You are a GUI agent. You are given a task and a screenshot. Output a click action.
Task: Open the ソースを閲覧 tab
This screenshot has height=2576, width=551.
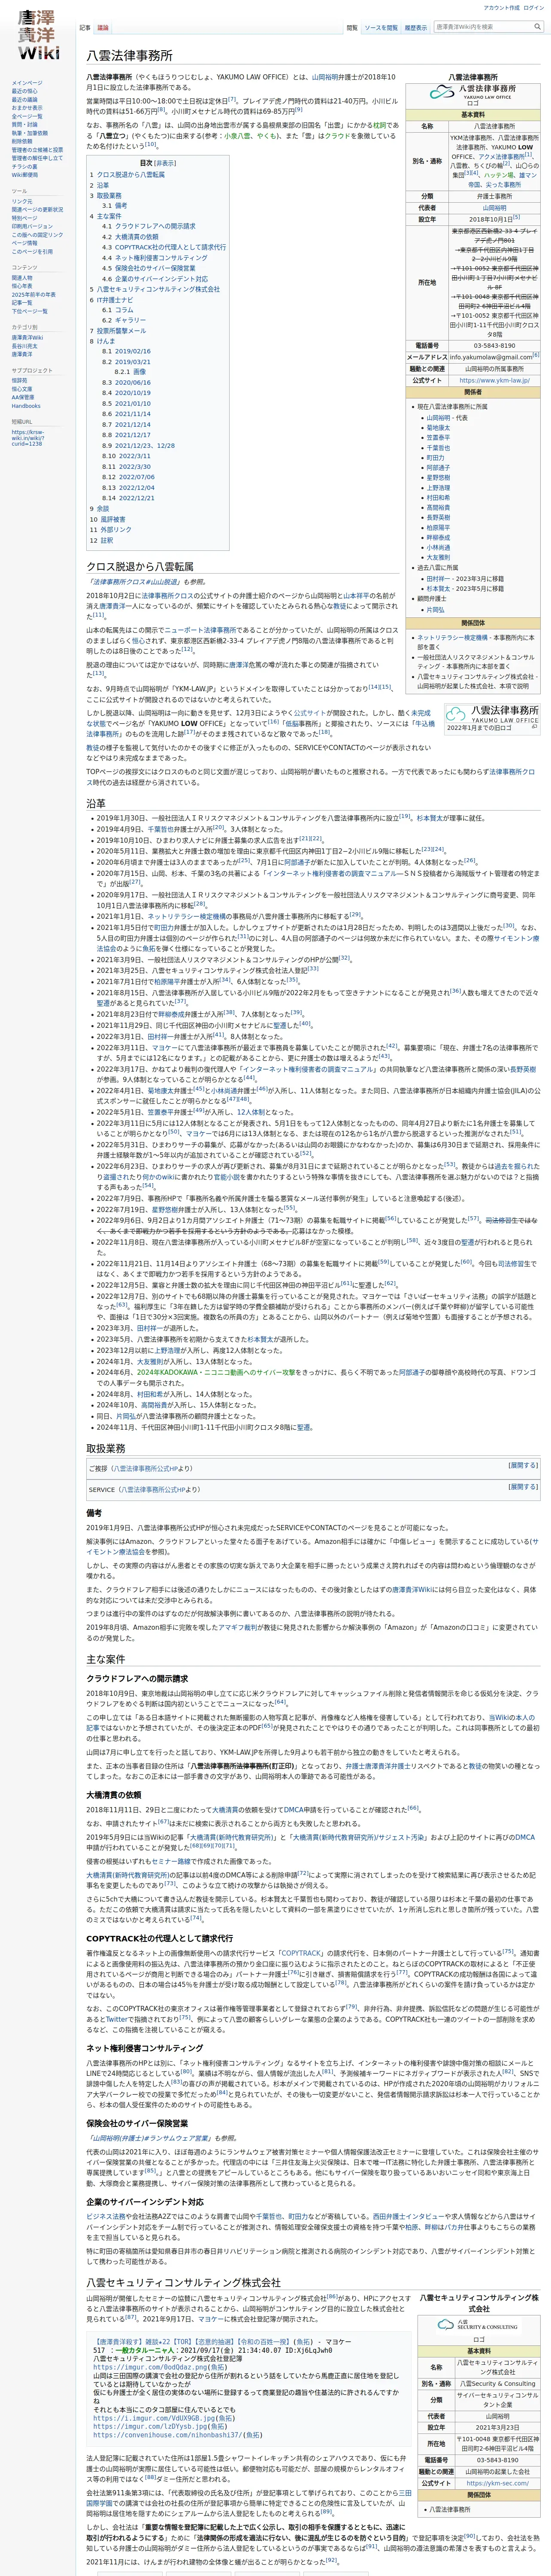381,28
